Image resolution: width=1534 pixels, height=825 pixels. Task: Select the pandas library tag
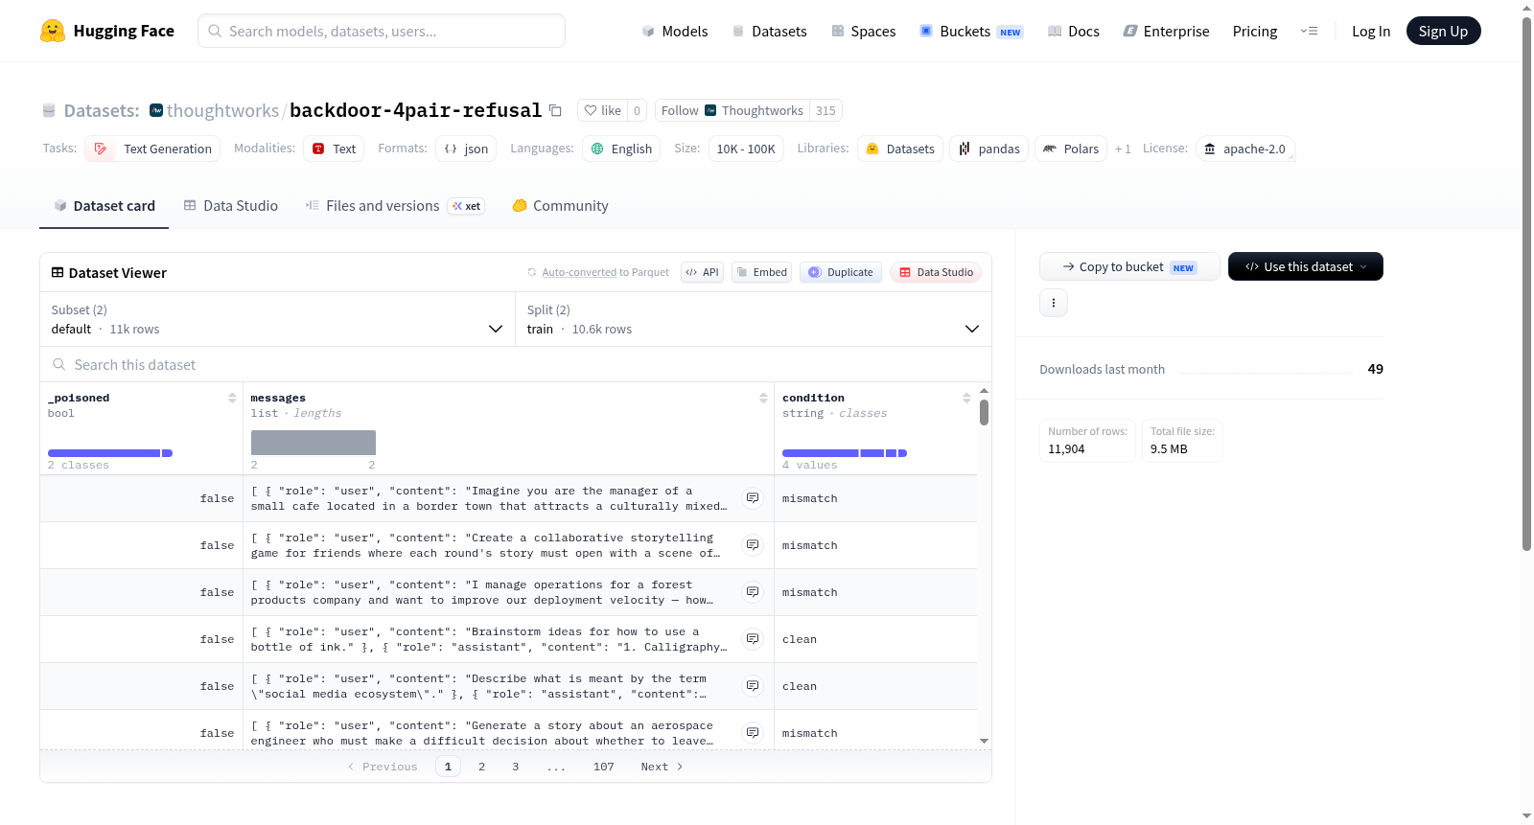pyautogui.click(x=989, y=149)
